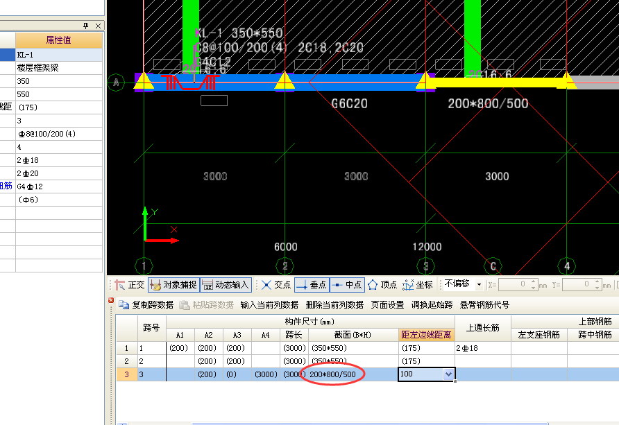Viewport: 619px width, 425px height.
Task: Click the 左支座钢筋 column header
Action: click(539, 335)
